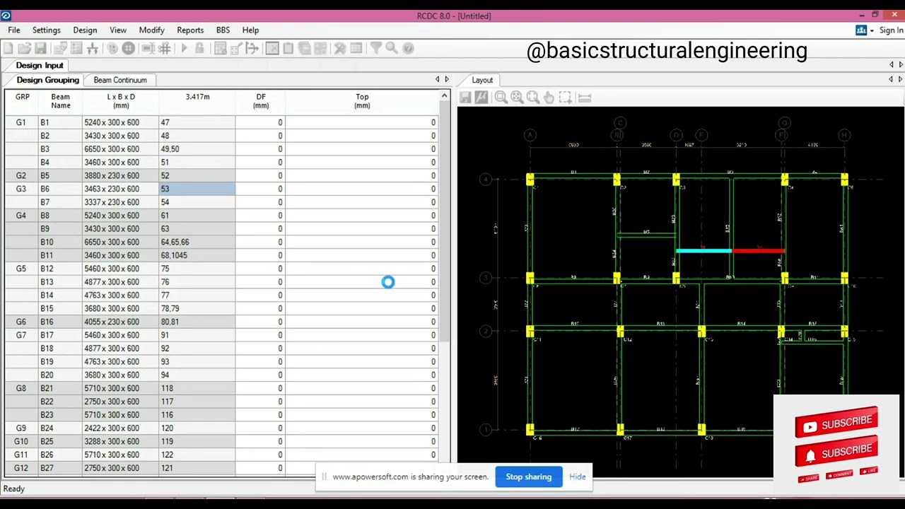This screenshot has height=509, width=905.
Task: Click the zoom window icon in Layout toolbar
Action: [x=501, y=98]
